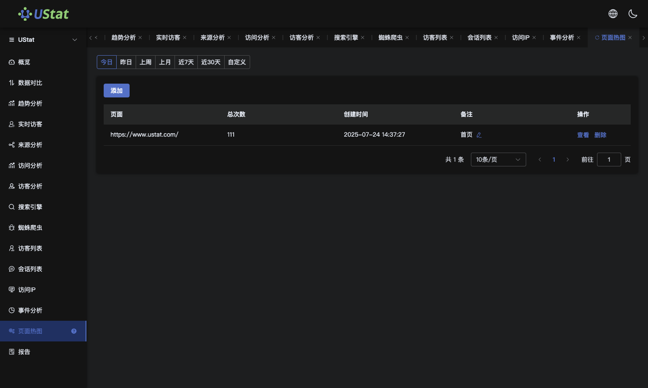Switch to 实时访客 tab

pyautogui.click(x=168, y=38)
